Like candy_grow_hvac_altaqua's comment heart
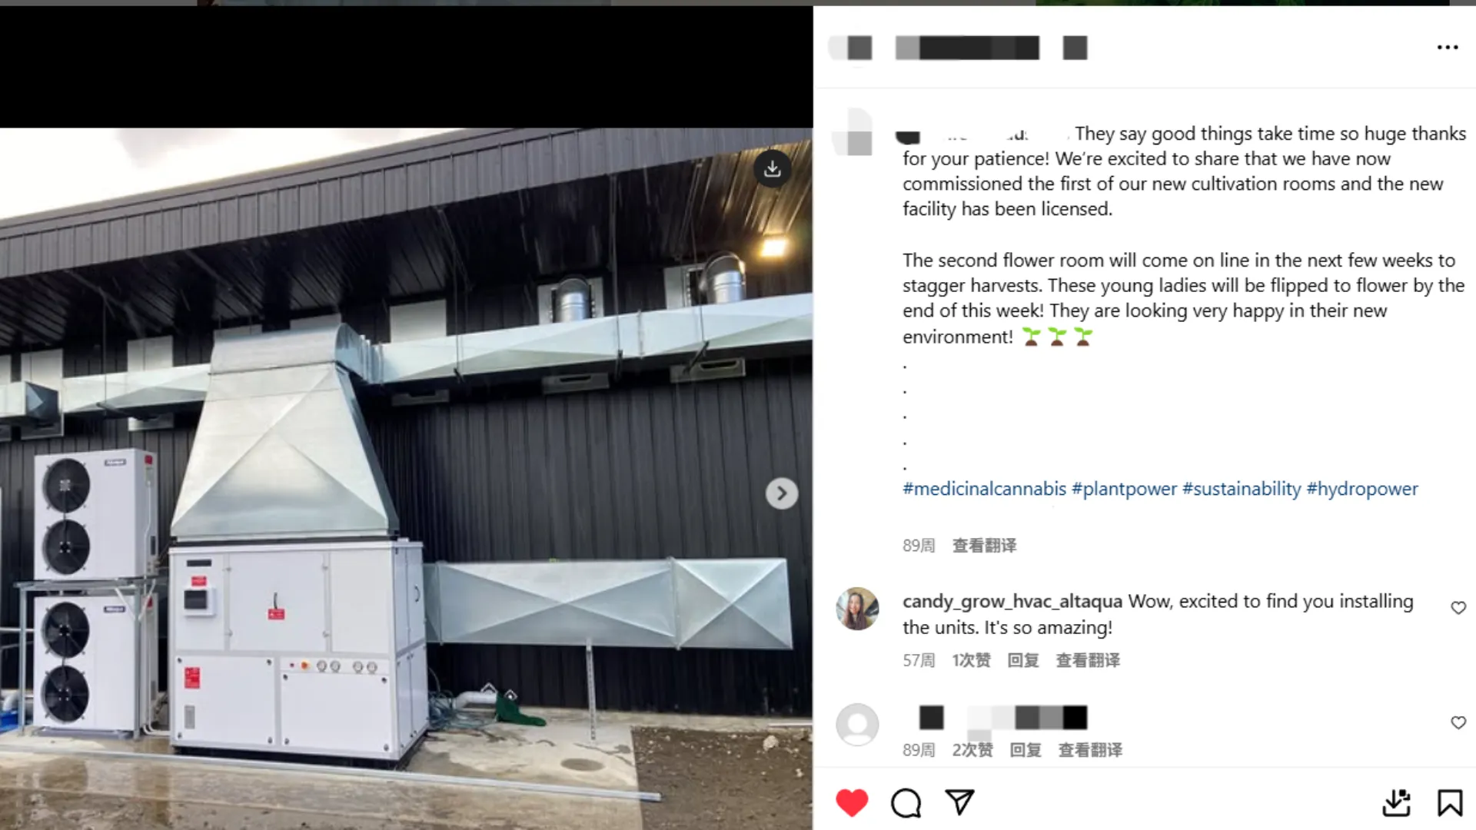The height and width of the screenshot is (830, 1476). click(x=1458, y=608)
